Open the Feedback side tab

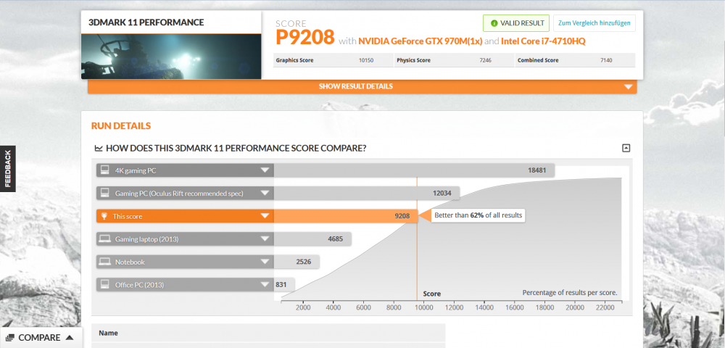[x=8, y=168]
